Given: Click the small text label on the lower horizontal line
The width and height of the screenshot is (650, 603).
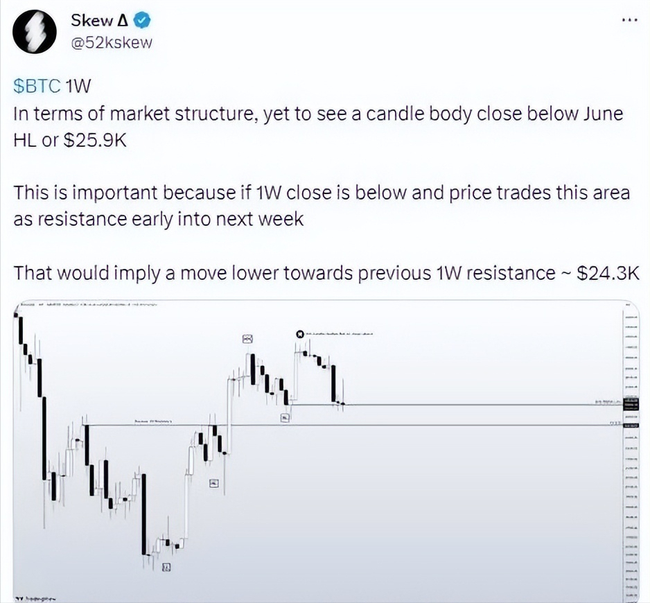Looking at the screenshot, I should click(153, 421).
